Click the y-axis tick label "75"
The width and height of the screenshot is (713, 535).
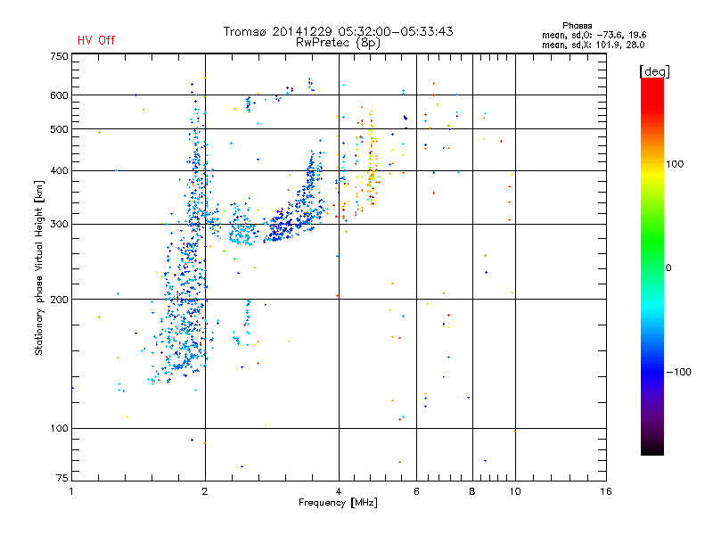coord(61,478)
